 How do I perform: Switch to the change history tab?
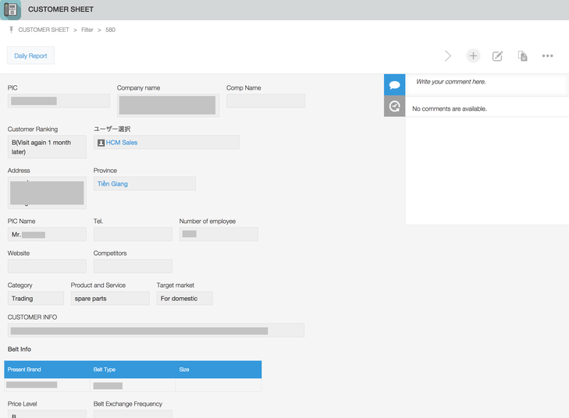(x=394, y=106)
